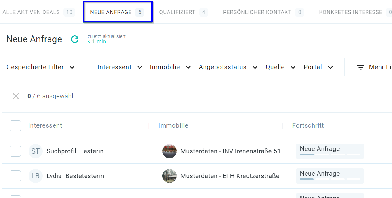The height and width of the screenshot is (198, 392).
Task: Select the Lydia Bestetesterin row checkbox
Action: 15,176
